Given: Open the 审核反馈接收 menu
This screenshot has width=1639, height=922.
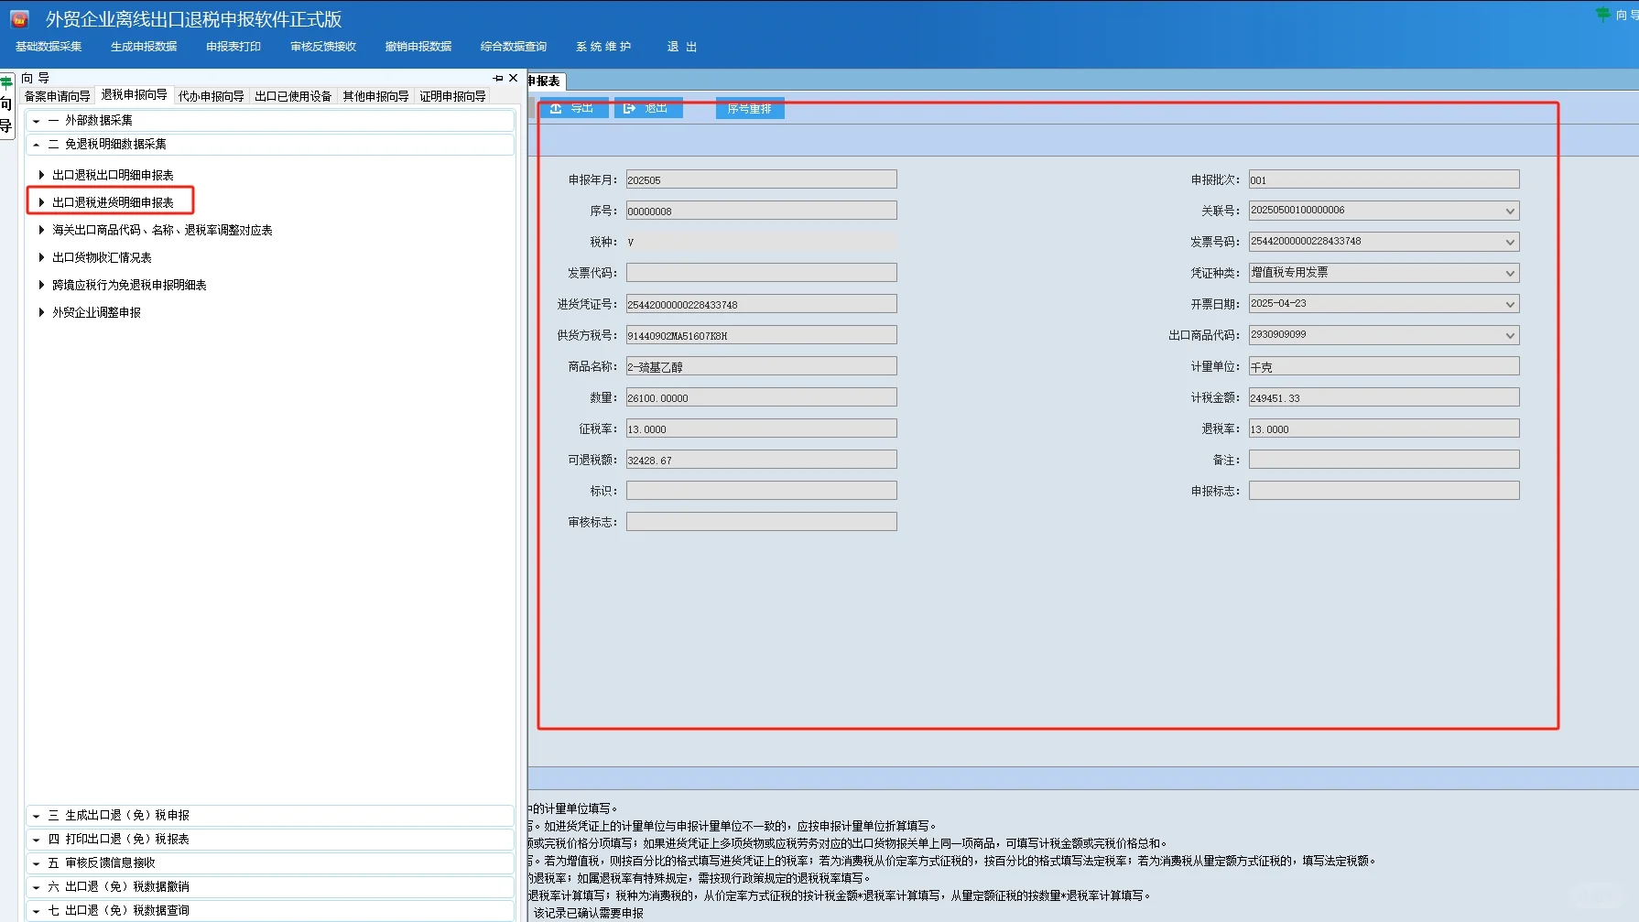Looking at the screenshot, I should pyautogui.click(x=323, y=47).
